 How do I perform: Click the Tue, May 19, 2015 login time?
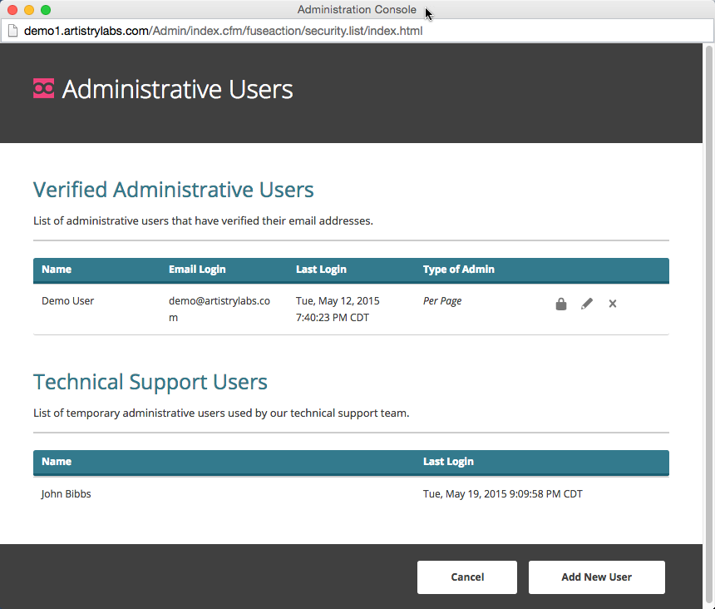(502, 494)
